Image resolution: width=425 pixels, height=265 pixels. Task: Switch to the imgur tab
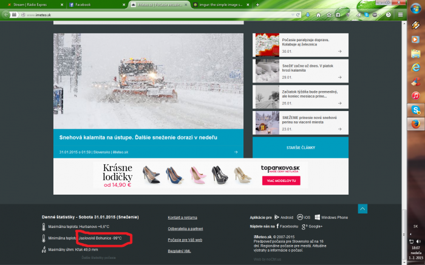(x=221, y=5)
